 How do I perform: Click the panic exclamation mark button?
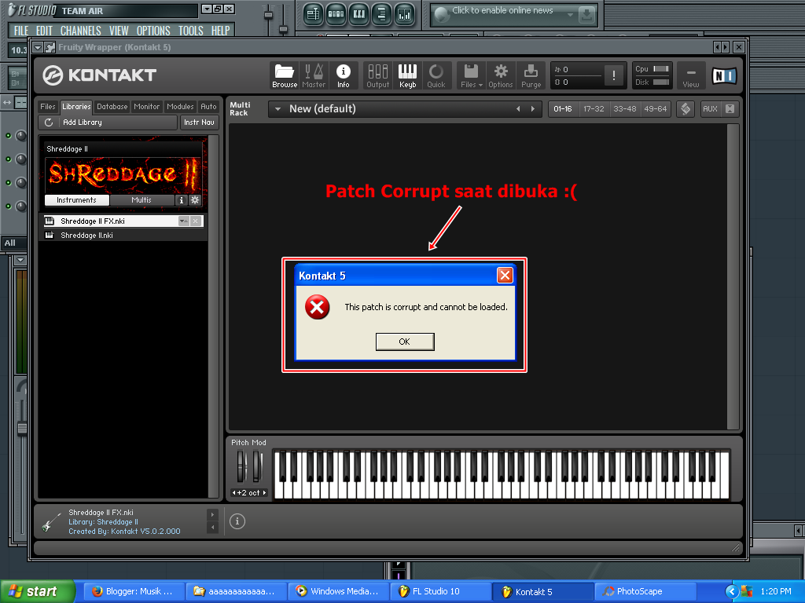(x=613, y=75)
